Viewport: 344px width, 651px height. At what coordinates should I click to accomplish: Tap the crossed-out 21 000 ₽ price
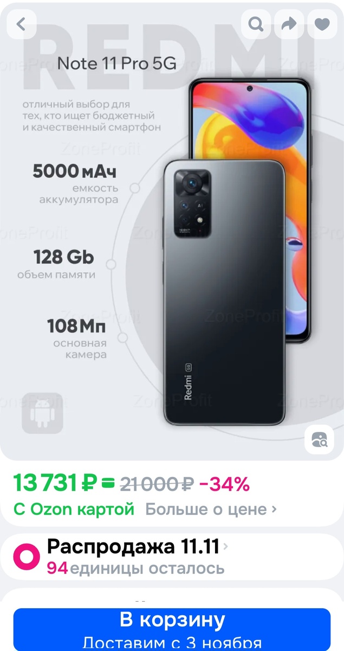pyautogui.click(x=157, y=483)
